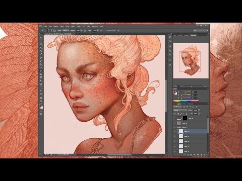This screenshot has height=181, width=242.
Task: Collapse the Group 1 folder arrow
Action: pos(177,127)
